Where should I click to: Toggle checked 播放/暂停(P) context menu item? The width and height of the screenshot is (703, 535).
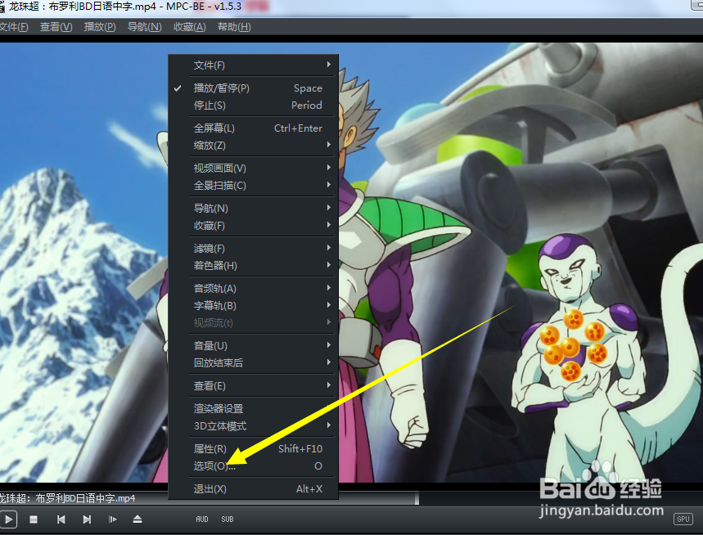coord(254,88)
